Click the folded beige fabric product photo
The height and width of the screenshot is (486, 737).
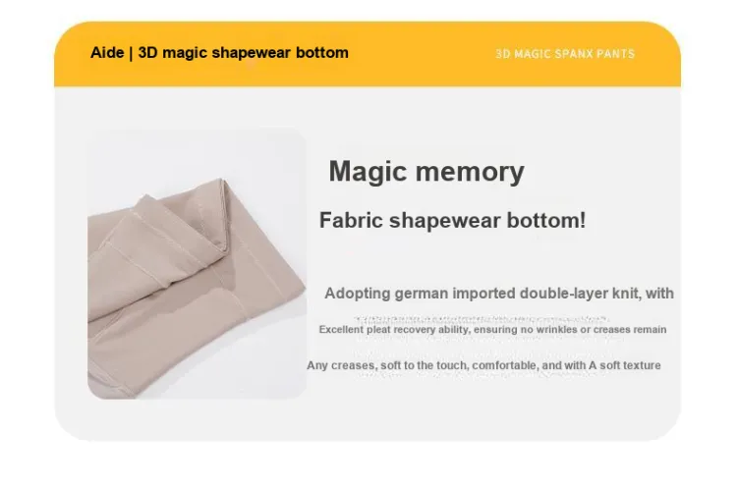click(x=197, y=263)
